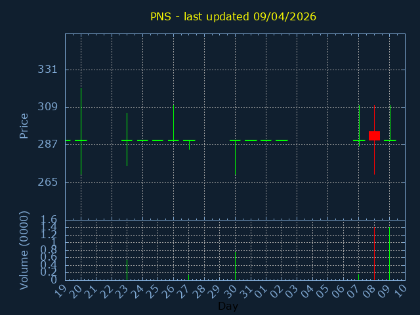Click the 'Volume (0000)' axis label
This screenshot has height=315, width=420.
[24, 249]
